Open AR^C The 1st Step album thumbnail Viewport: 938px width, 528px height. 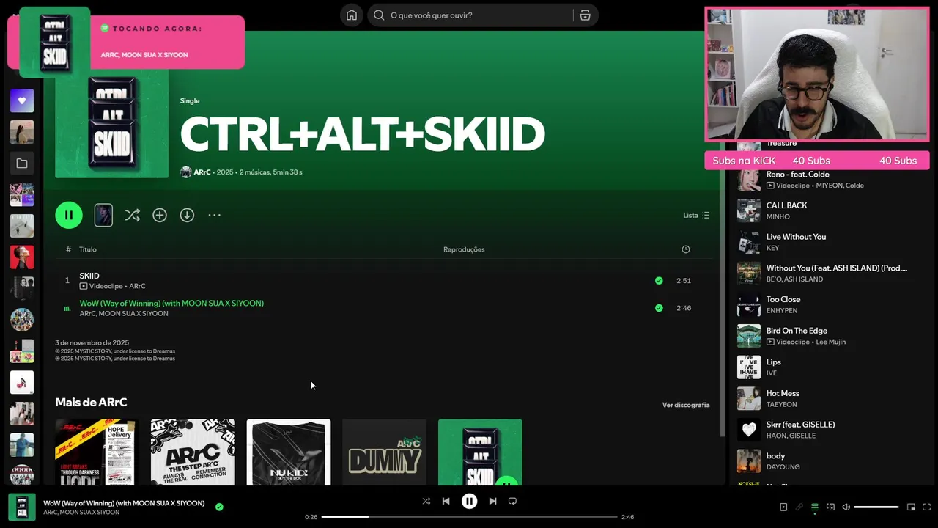193,452
